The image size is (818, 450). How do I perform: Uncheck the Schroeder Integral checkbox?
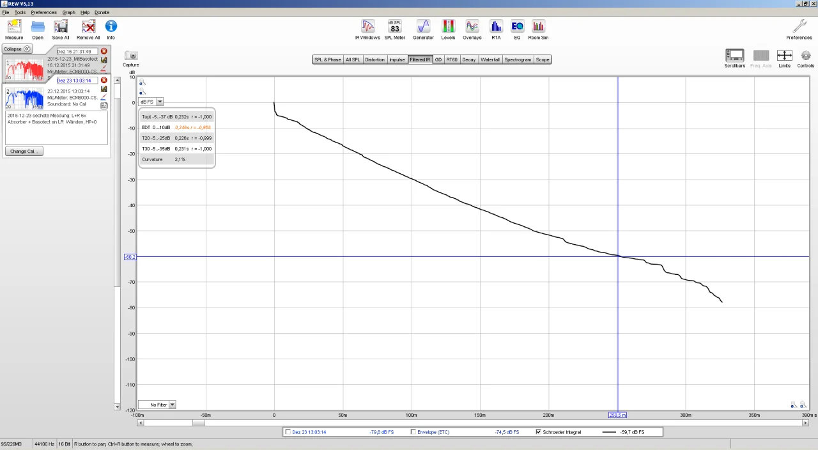[x=538, y=432]
